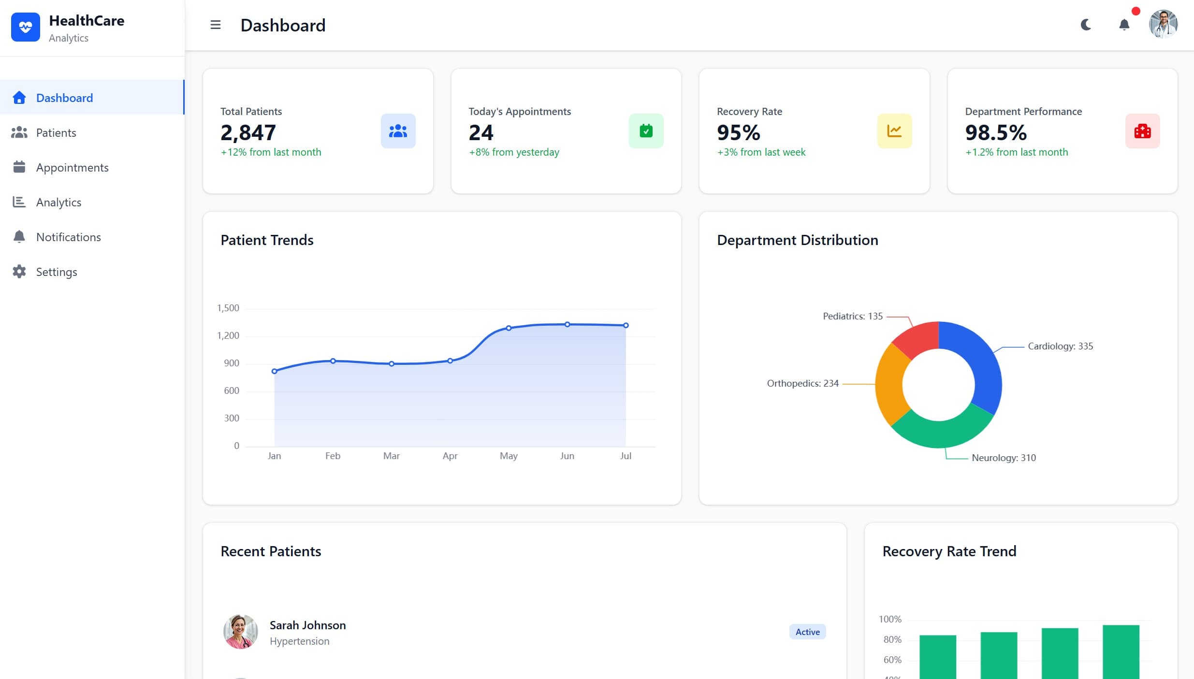
Task: Click the Active status badge for Sarah Johnson
Action: click(x=807, y=632)
